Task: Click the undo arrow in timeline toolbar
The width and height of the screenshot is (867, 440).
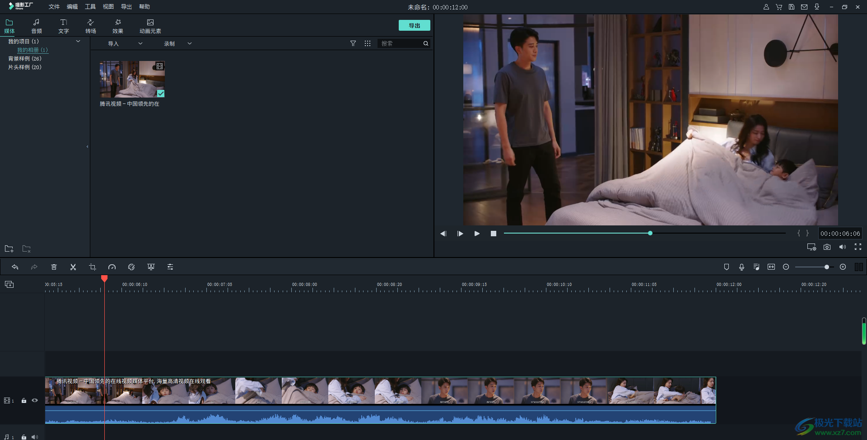Action: click(15, 267)
